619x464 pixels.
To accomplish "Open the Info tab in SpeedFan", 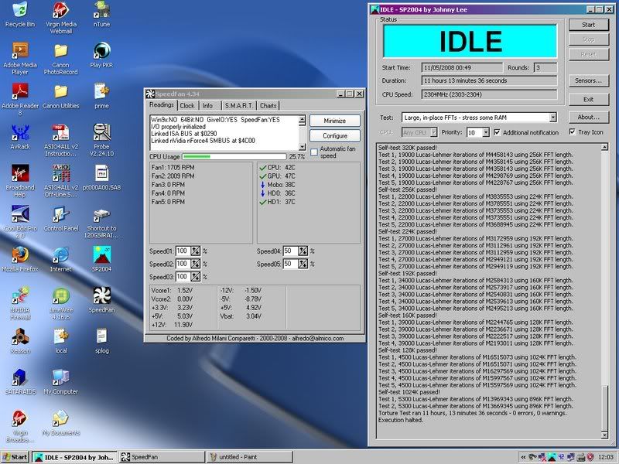I will [x=207, y=106].
